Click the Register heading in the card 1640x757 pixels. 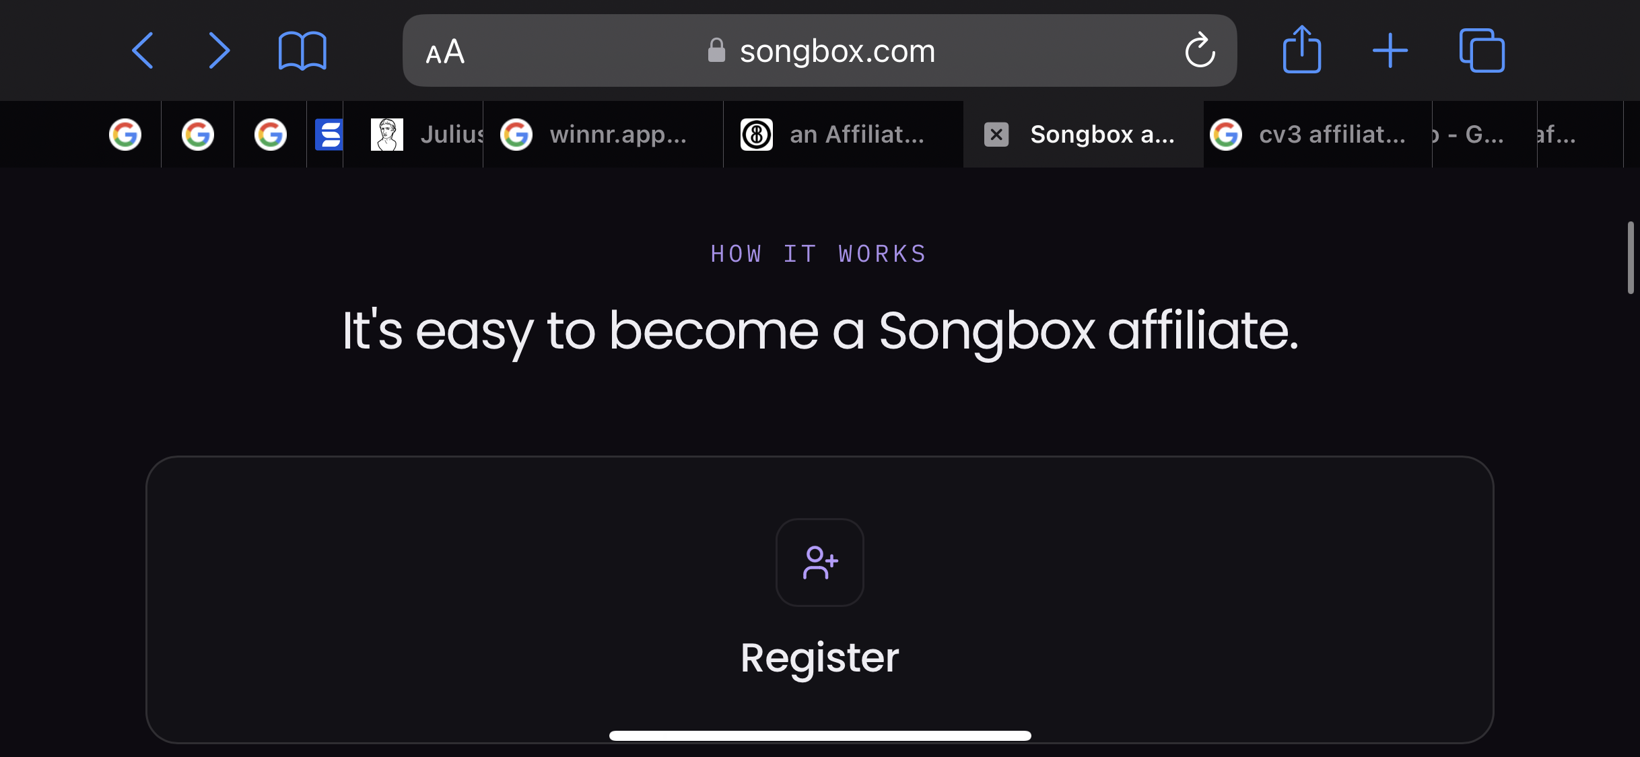(x=819, y=657)
